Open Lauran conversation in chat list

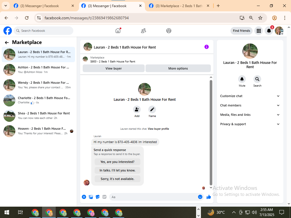(x=38, y=54)
